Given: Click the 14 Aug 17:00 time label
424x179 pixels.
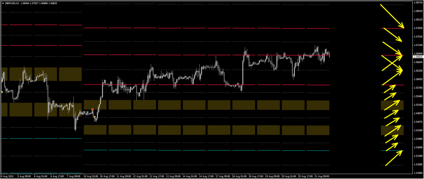Looking at the screenshot, I should pos(206,176).
